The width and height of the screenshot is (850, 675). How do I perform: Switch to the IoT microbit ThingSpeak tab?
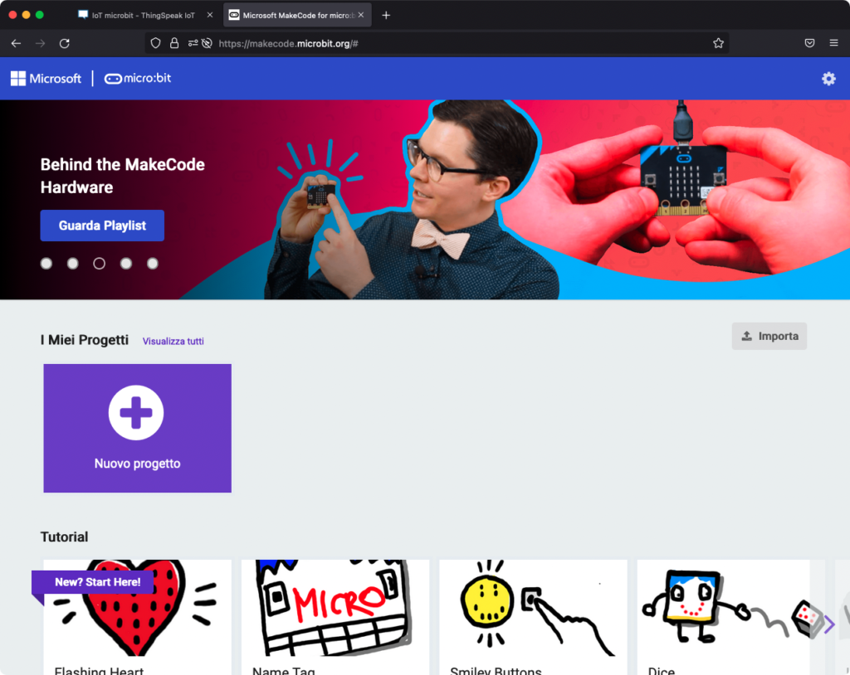(143, 15)
